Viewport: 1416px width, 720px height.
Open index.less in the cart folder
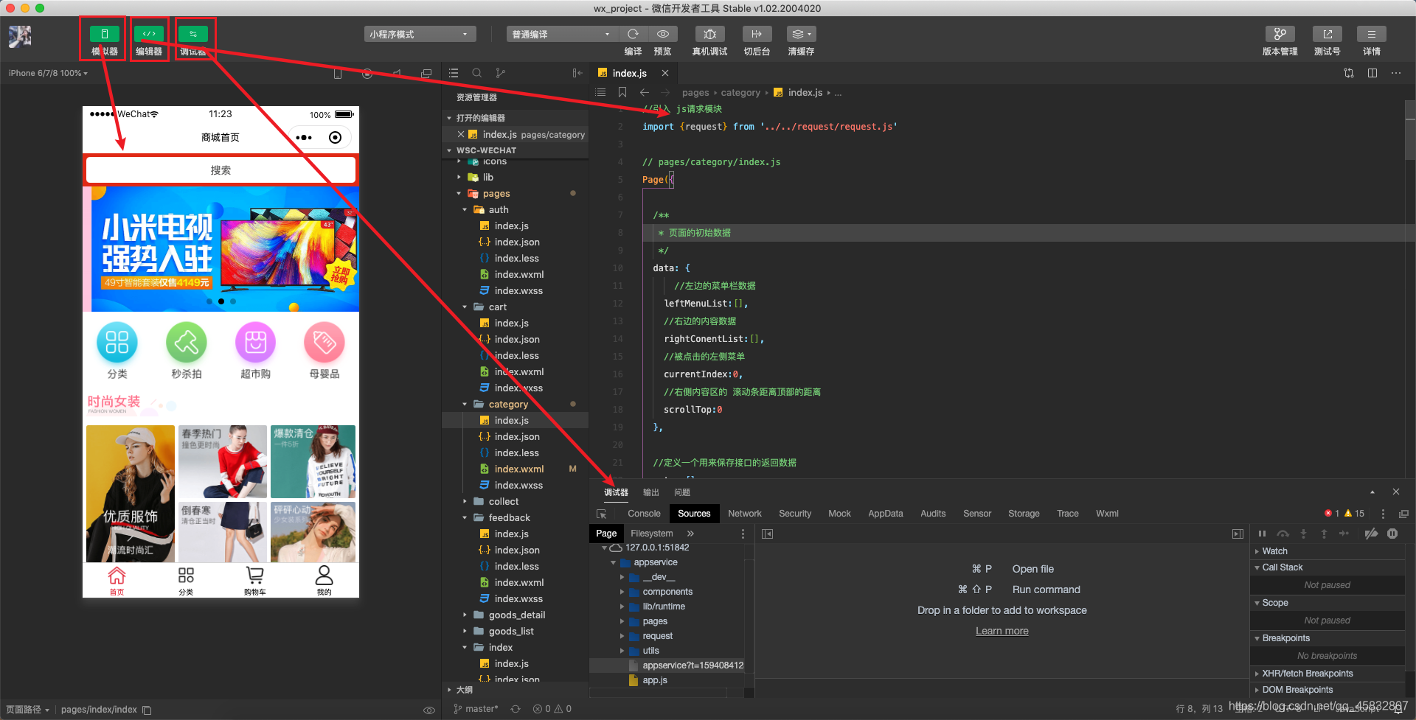[x=516, y=356]
